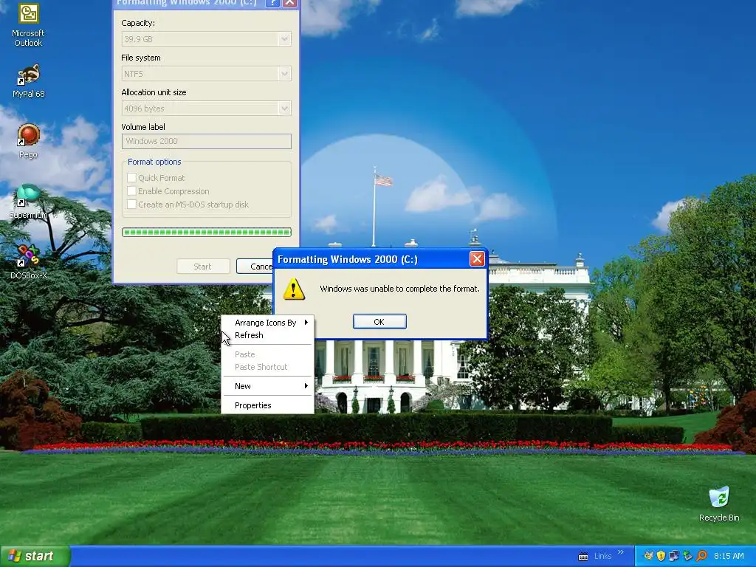Click the Windows Security shield tray icon

(x=661, y=556)
